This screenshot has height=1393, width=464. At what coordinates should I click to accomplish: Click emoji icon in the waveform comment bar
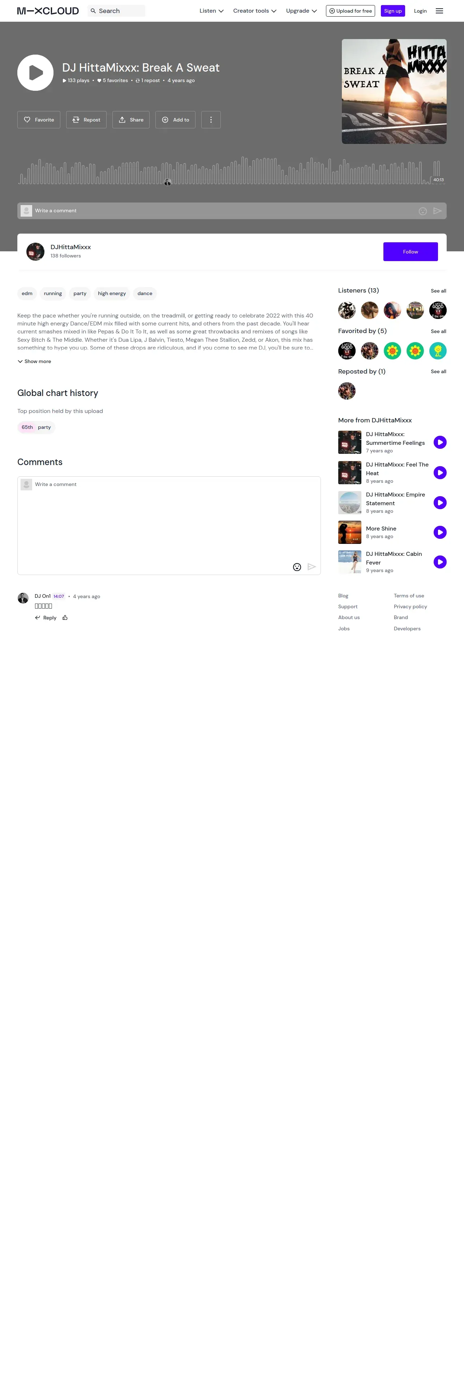(x=423, y=211)
